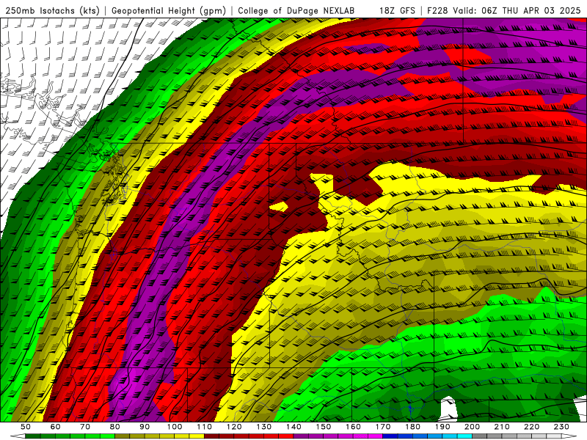Screen dimensions: 587x440
Task: Click the 180 label on the colorbar scale
Action: [x=412, y=427]
